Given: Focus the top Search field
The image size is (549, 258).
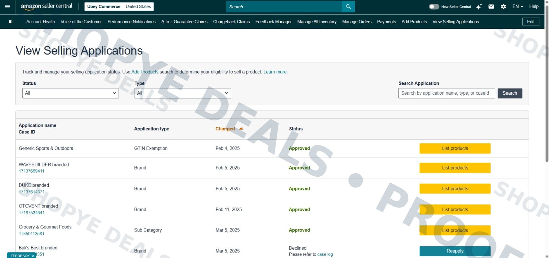Looking at the screenshot, I should (284, 7).
